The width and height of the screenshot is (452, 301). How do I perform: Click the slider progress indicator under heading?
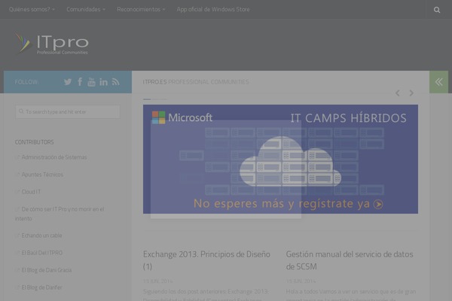click(x=155, y=99)
